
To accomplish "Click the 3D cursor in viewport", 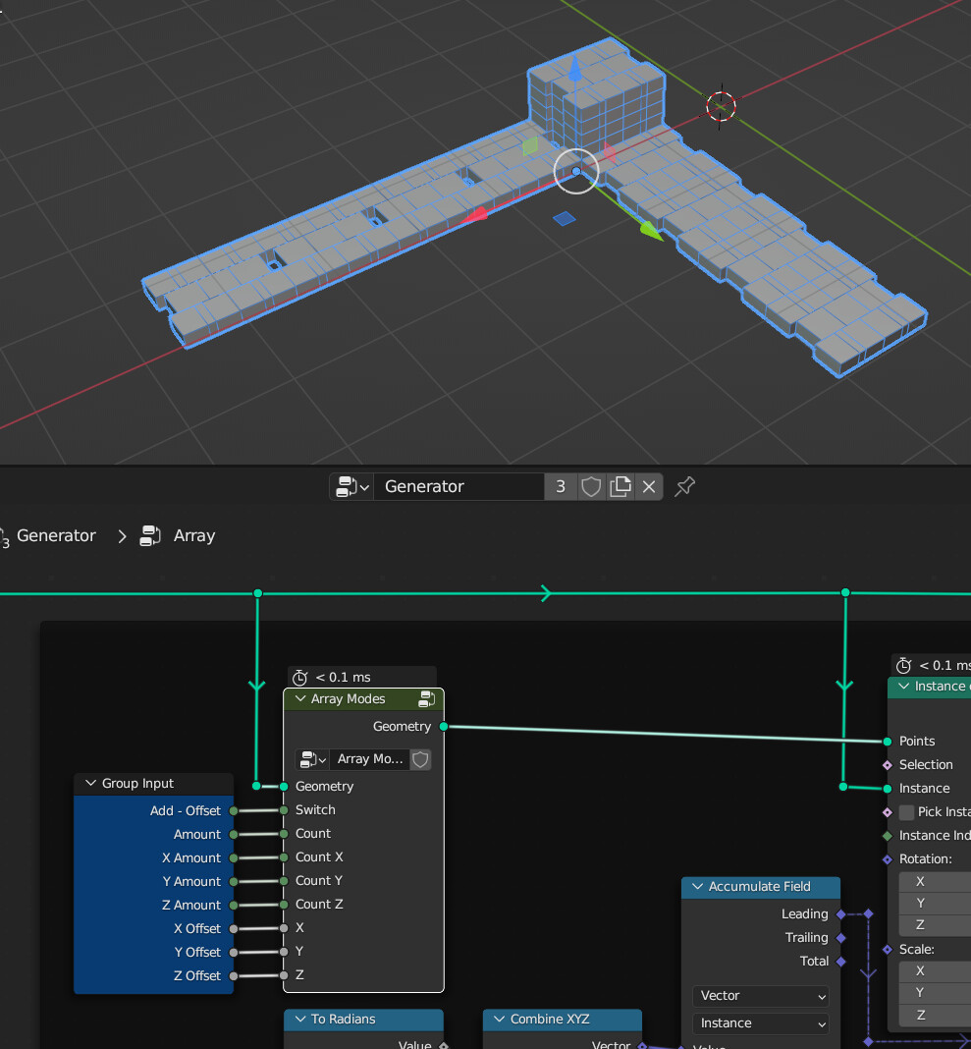I will click(721, 106).
